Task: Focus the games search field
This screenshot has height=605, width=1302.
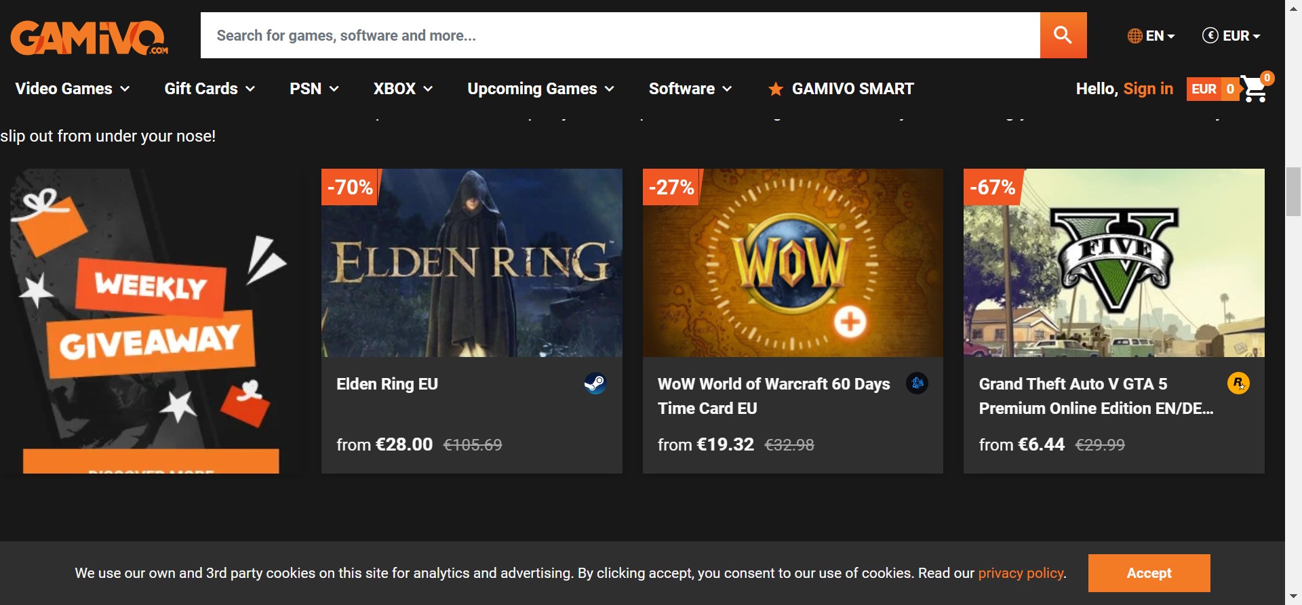Action: click(x=620, y=35)
